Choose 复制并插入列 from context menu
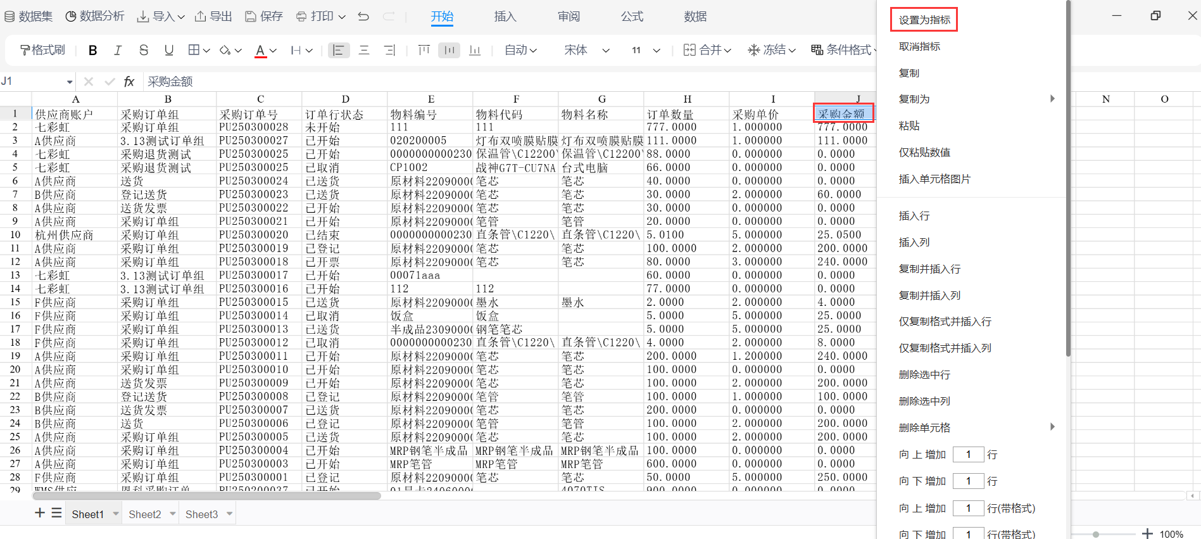Image resolution: width=1201 pixels, height=539 pixels. [929, 295]
